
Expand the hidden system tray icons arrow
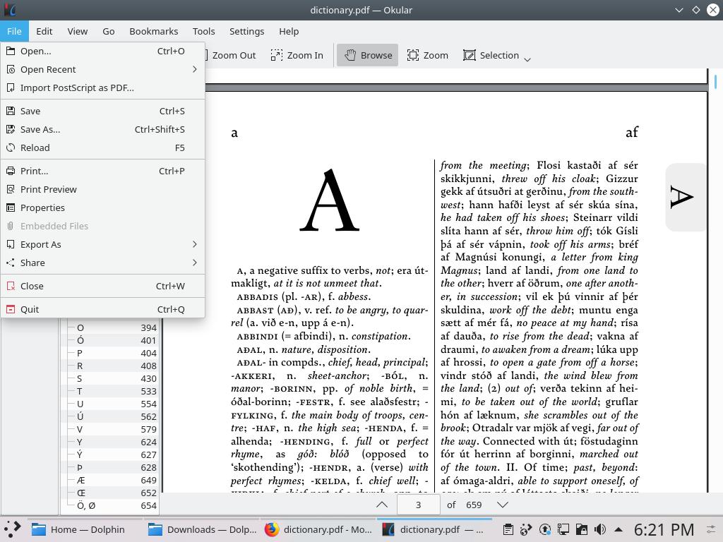[x=619, y=529]
